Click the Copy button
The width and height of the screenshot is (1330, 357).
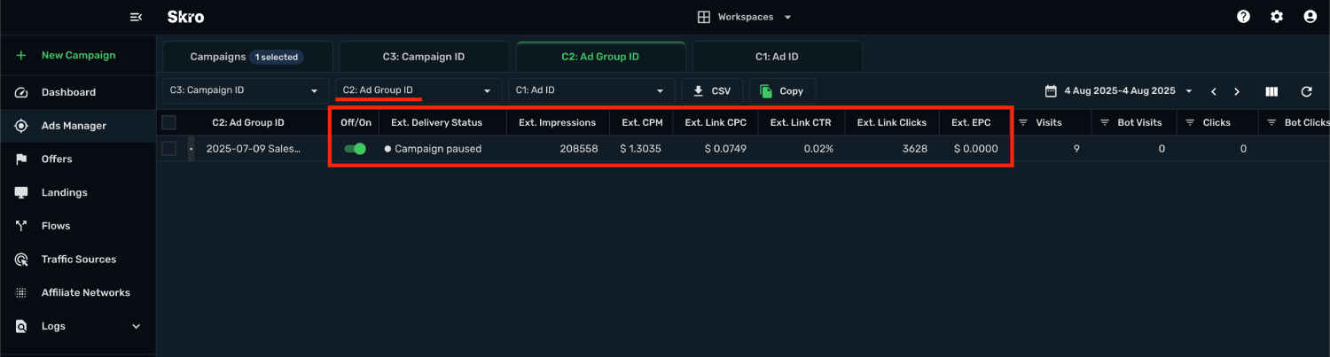[x=782, y=91]
